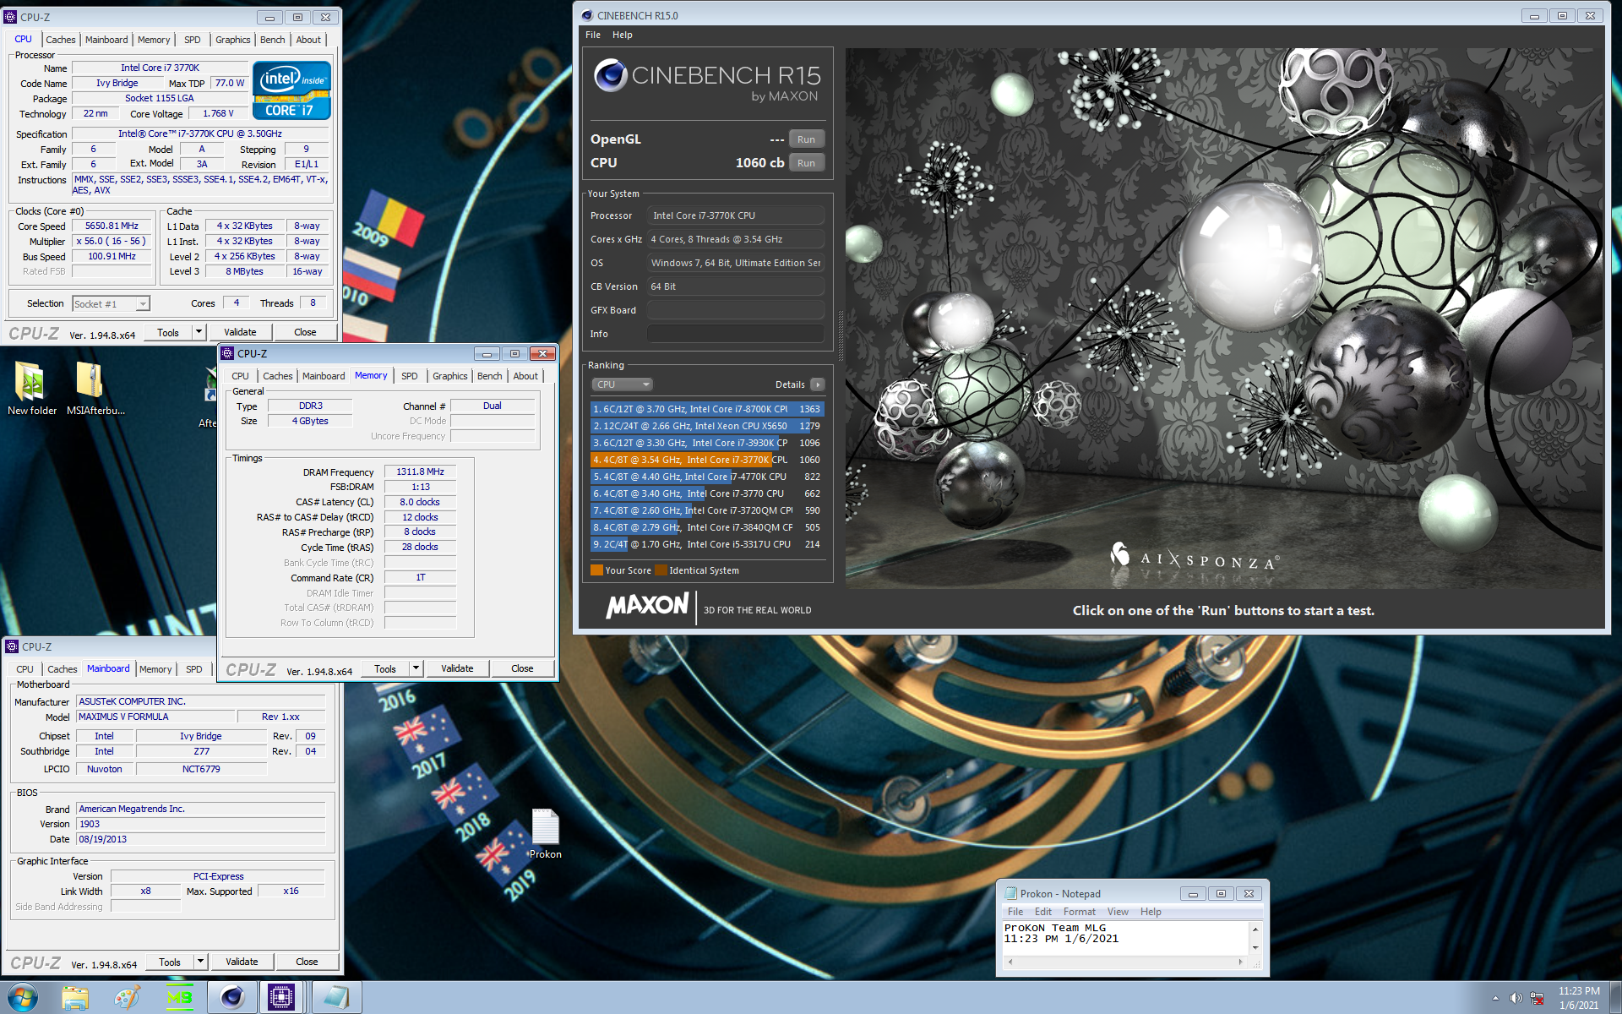The width and height of the screenshot is (1622, 1014).
Task: Select the i5-3317U ranking row scoring 214
Action: pos(706,544)
